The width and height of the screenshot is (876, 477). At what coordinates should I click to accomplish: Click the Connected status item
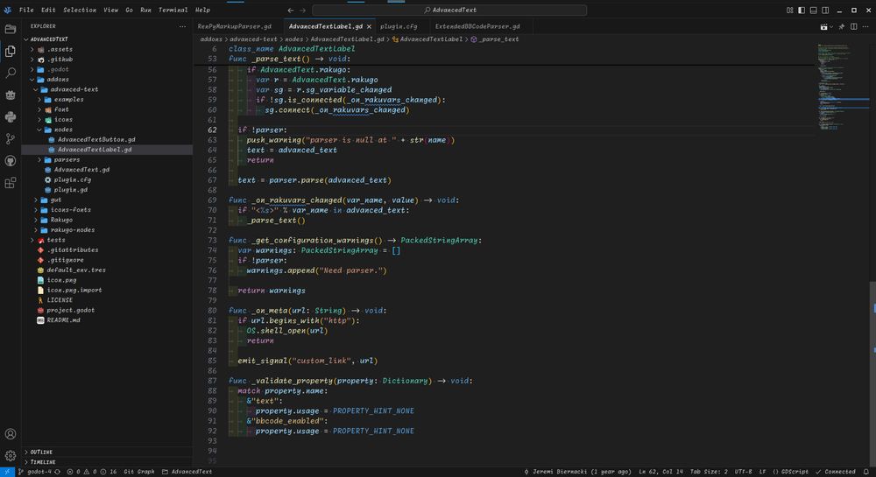(835, 472)
